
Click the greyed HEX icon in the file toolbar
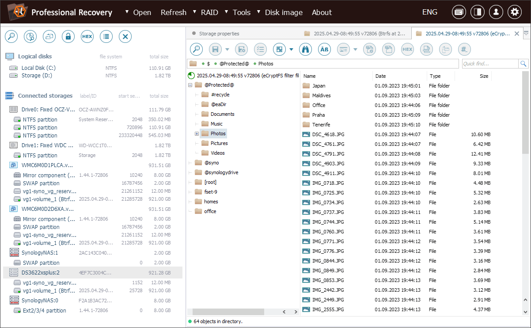pyautogui.click(x=407, y=50)
